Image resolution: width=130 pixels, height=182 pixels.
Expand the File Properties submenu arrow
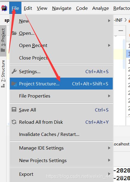[109, 96]
